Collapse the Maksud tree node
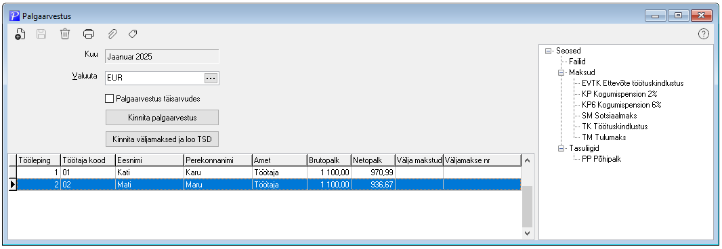The height and width of the screenshot is (249, 722). point(561,72)
